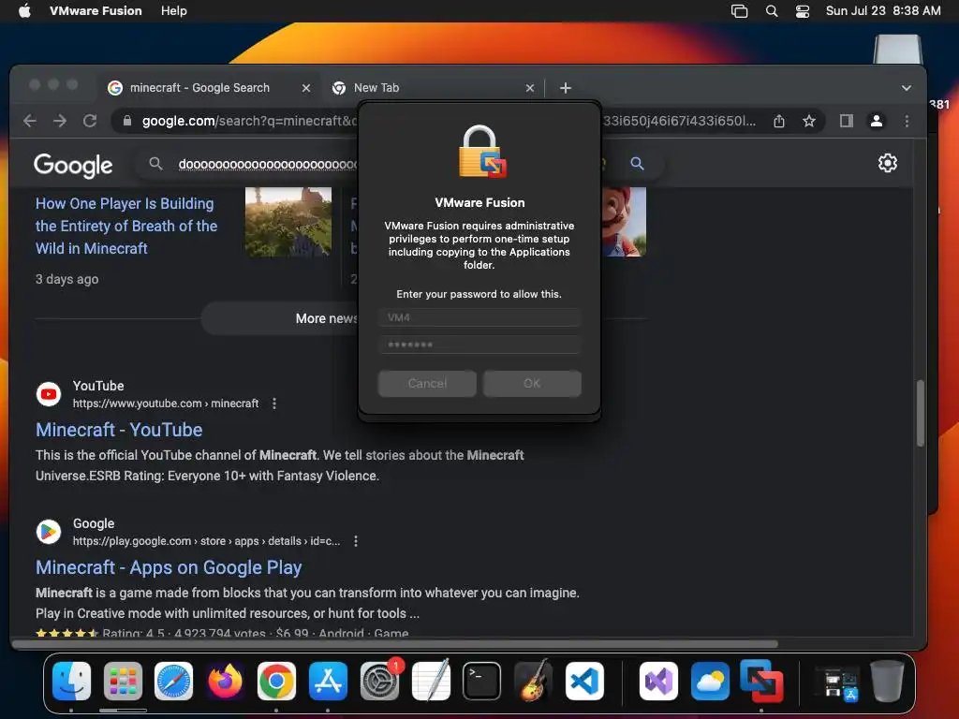Open the Downloads stack in the Dock
This screenshot has height=719, width=959.
[838, 682]
